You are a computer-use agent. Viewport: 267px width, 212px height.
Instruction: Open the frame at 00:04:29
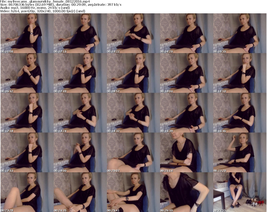click(x=186, y=33)
